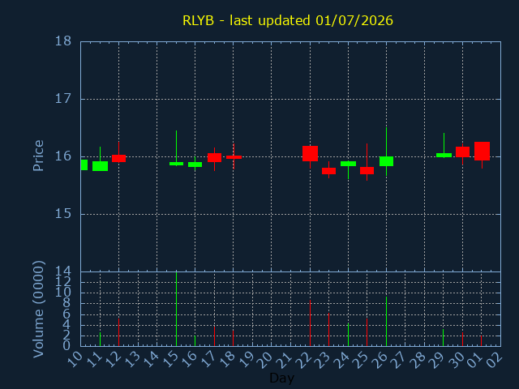The height and width of the screenshot is (389, 519).
Task: Click the Price axis label
Action: [38, 156]
